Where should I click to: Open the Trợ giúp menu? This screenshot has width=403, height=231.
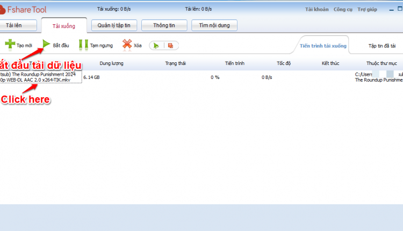(x=368, y=10)
